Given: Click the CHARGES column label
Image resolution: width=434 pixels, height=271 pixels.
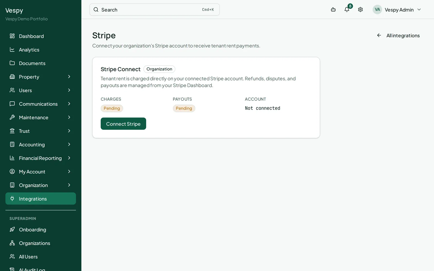Looking at the screenshot, I should pos(111,99).
